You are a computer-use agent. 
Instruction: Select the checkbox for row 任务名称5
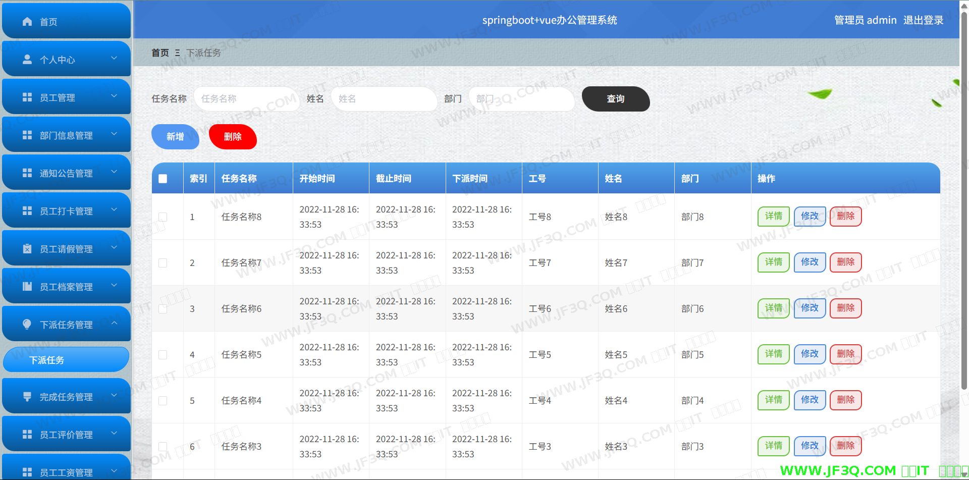click(163, 355)
